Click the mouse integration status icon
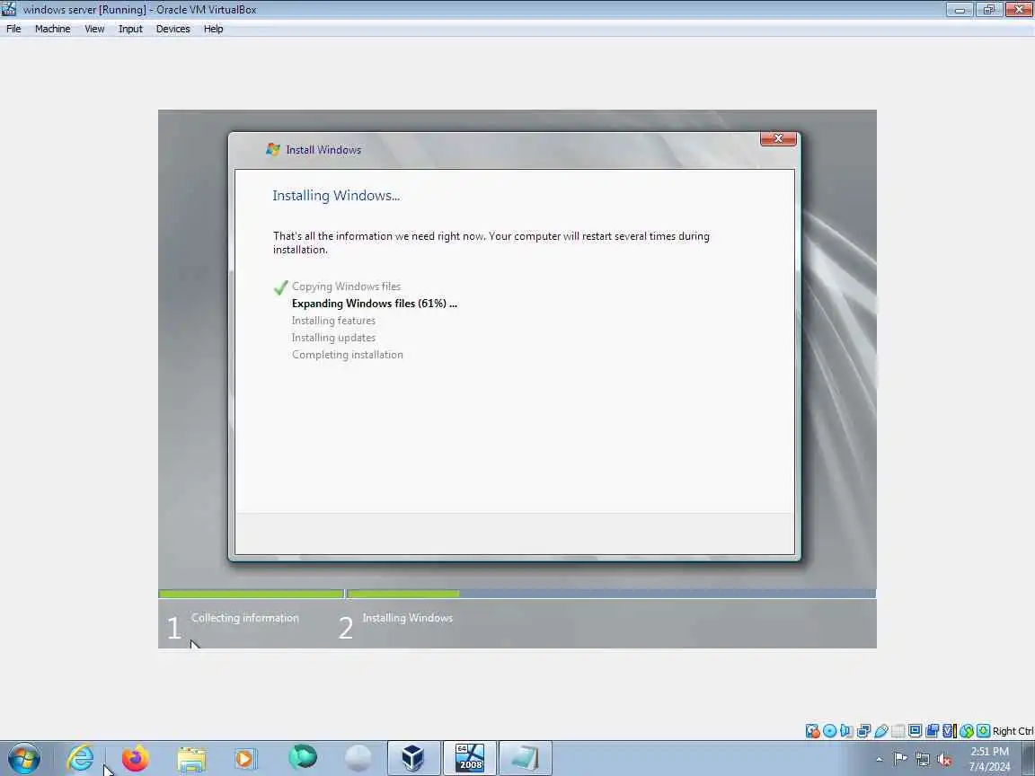Image resolution: width=1035 pixels, height=776 pixels. [967, 730]
